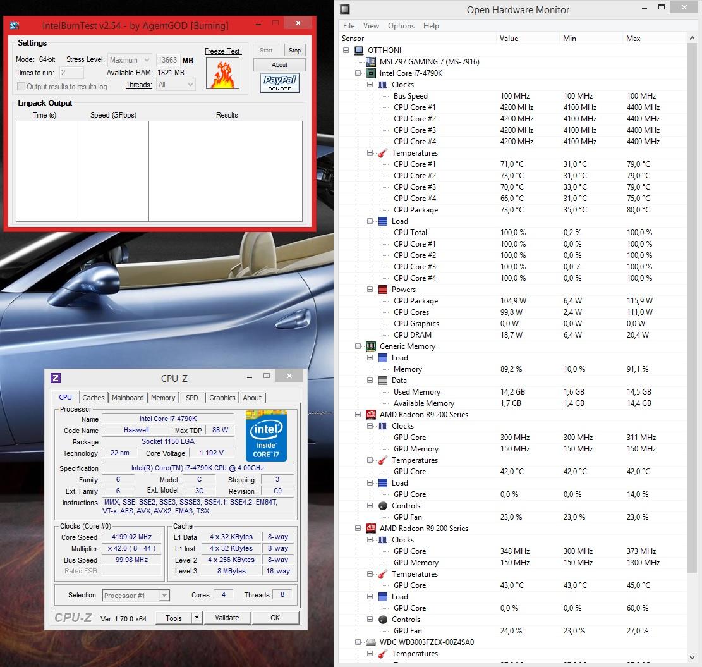
Task: Click the WDC WD3003FZEX hard drive icon
Action: point(371,642)
